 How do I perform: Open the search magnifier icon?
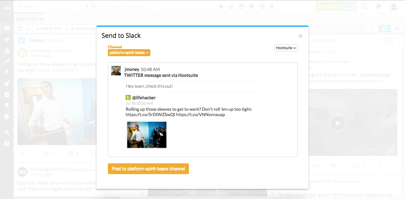pos(365,6)
